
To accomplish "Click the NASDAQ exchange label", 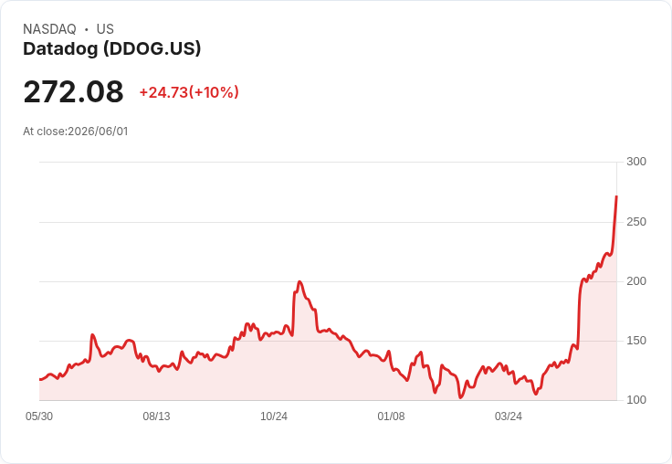I will (x=49, y=29).
